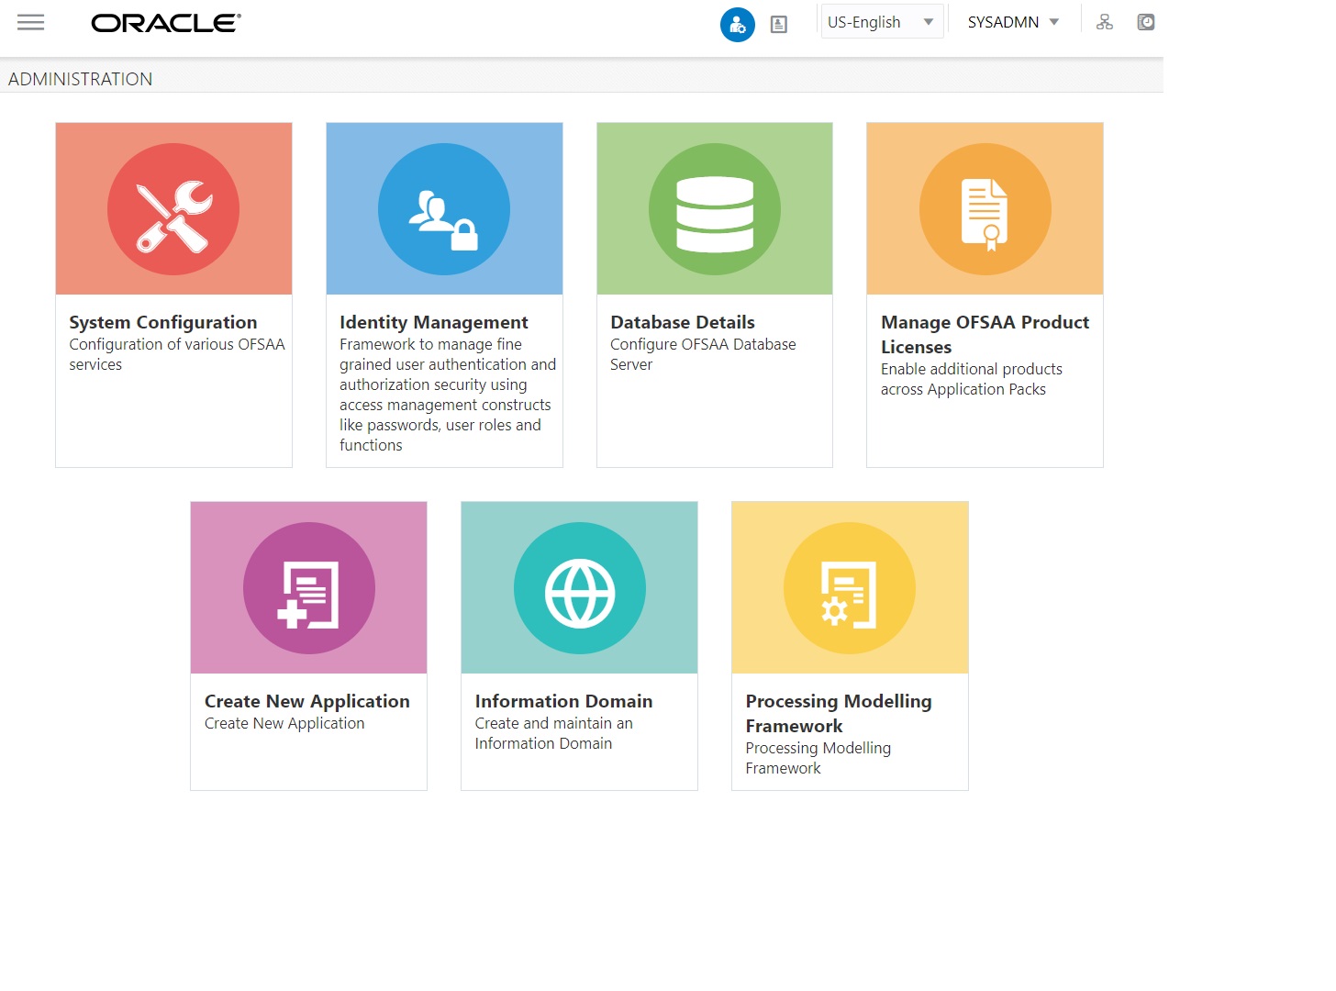Click 'Enable additional products across Application Packs' text
Screen dimensions: 1336x991
coord(972,379)
